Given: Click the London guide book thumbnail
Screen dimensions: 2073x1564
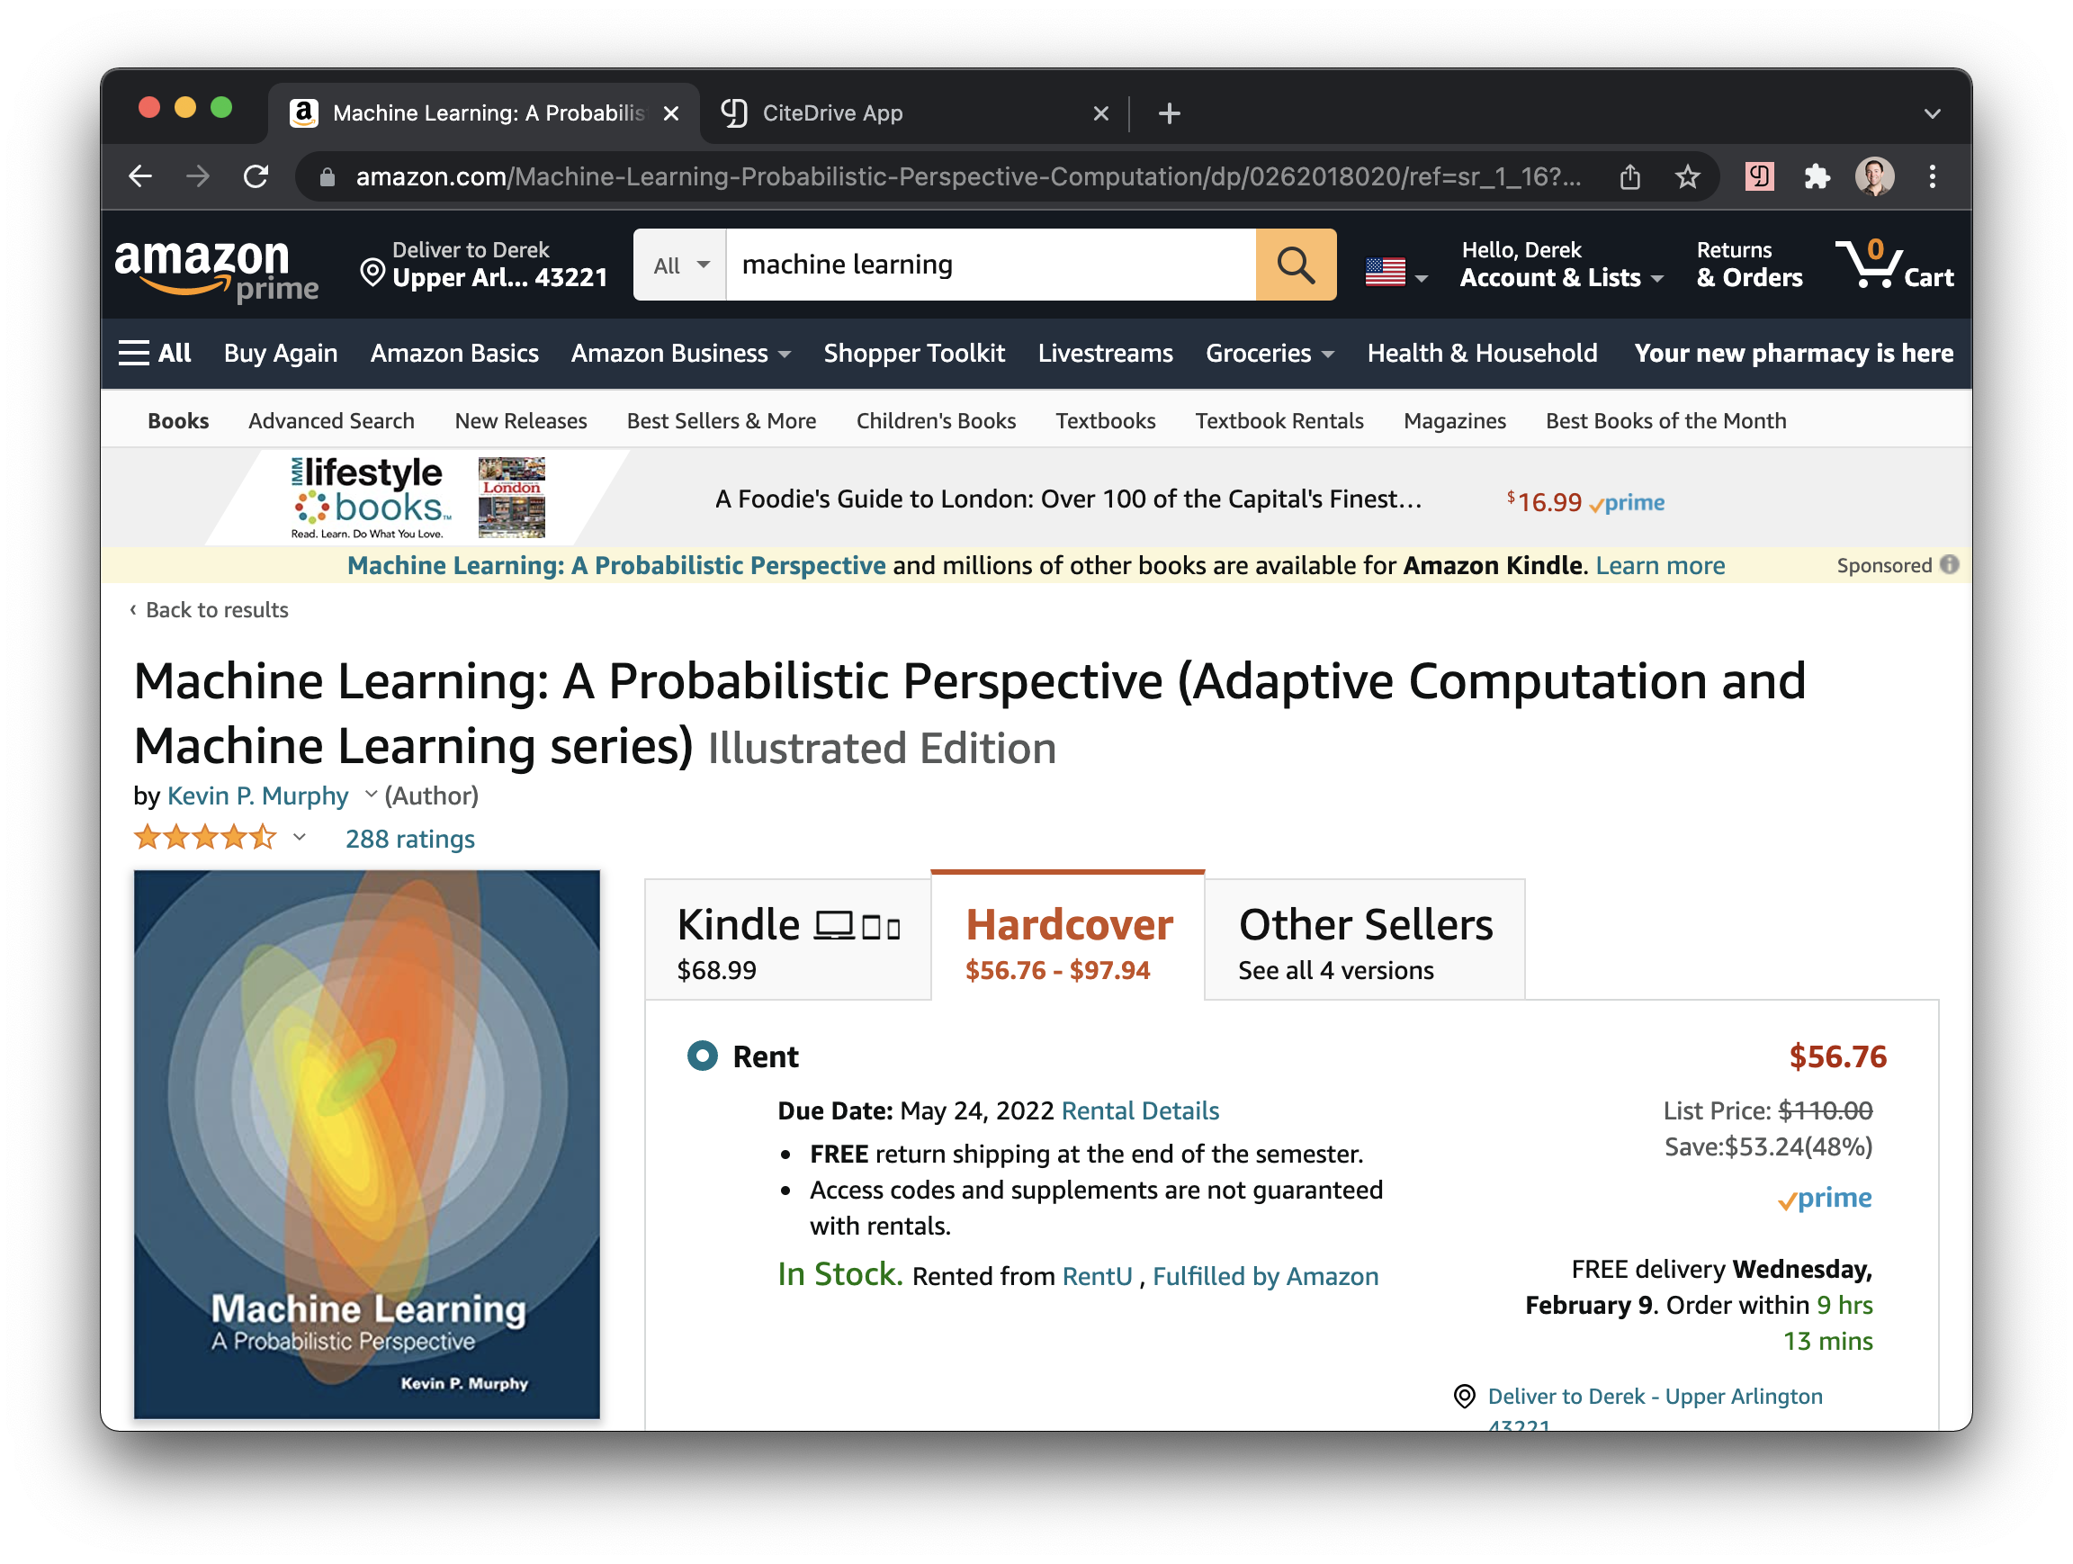Looking at the screenshot, I should coord(512,498).
